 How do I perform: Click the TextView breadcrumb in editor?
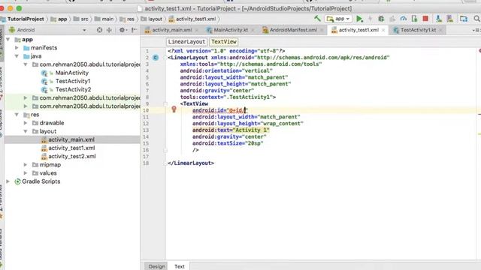[224, 42]
